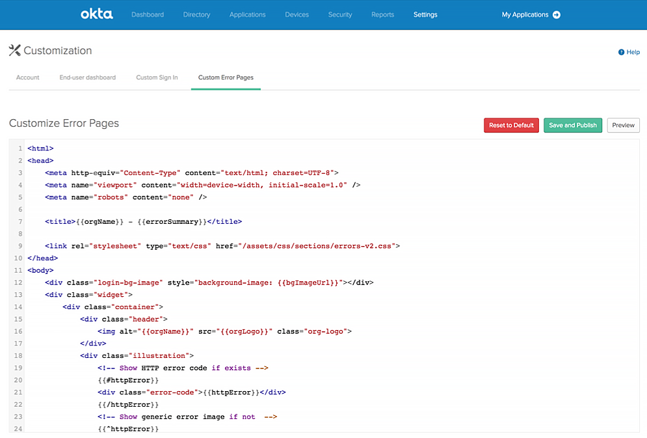Open the Security menu

click(340, 14)
